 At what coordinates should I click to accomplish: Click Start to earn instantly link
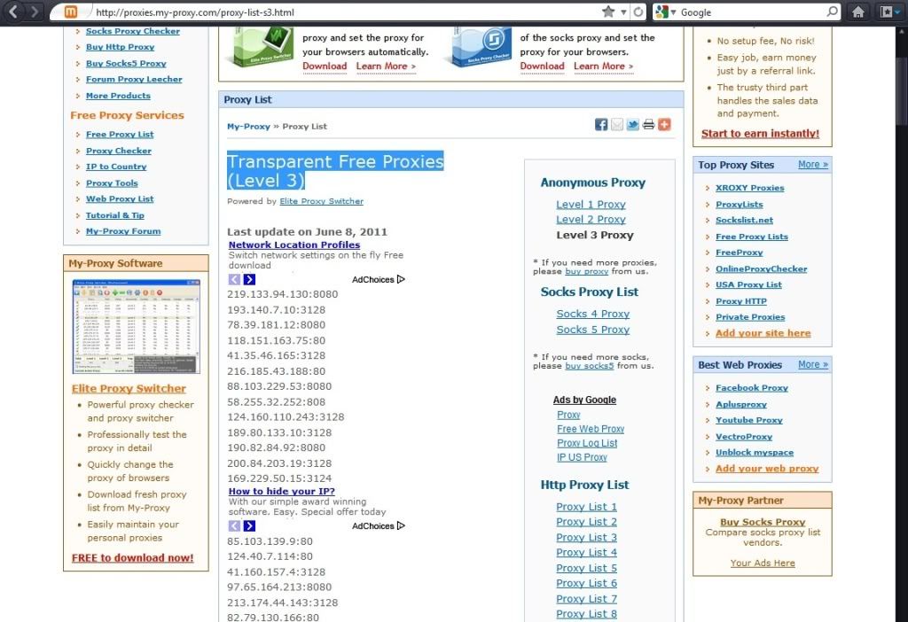[760, 134]
